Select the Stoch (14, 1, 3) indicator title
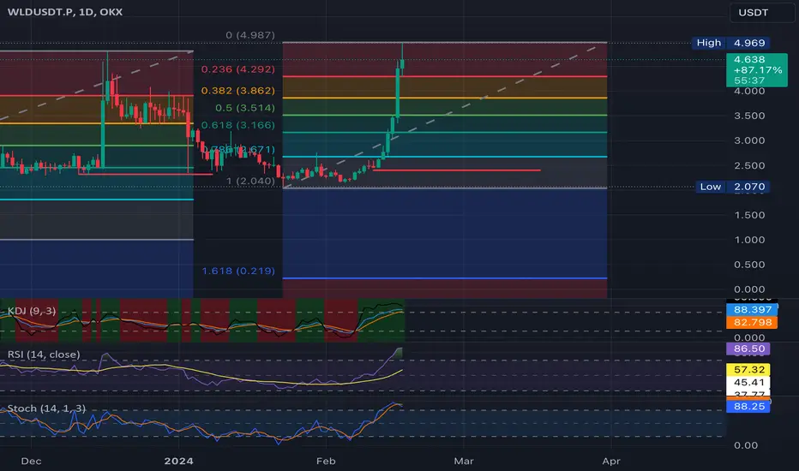This screenshot has height=471, width=799. pos(46,408)
